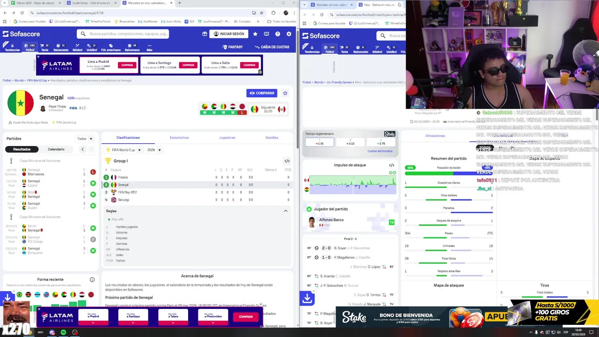
Task: Select Calendario toggle in Partidos panel
Action: pos(56,149)
